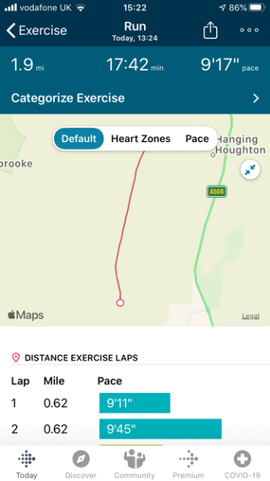Expand Categorize Exercise with the chevron arrow

pyautogui.click(x=256, y=98)
